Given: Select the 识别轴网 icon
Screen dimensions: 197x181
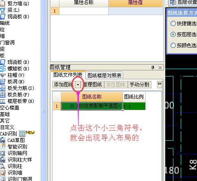Looking at the screenshot, I should point(2,153).
